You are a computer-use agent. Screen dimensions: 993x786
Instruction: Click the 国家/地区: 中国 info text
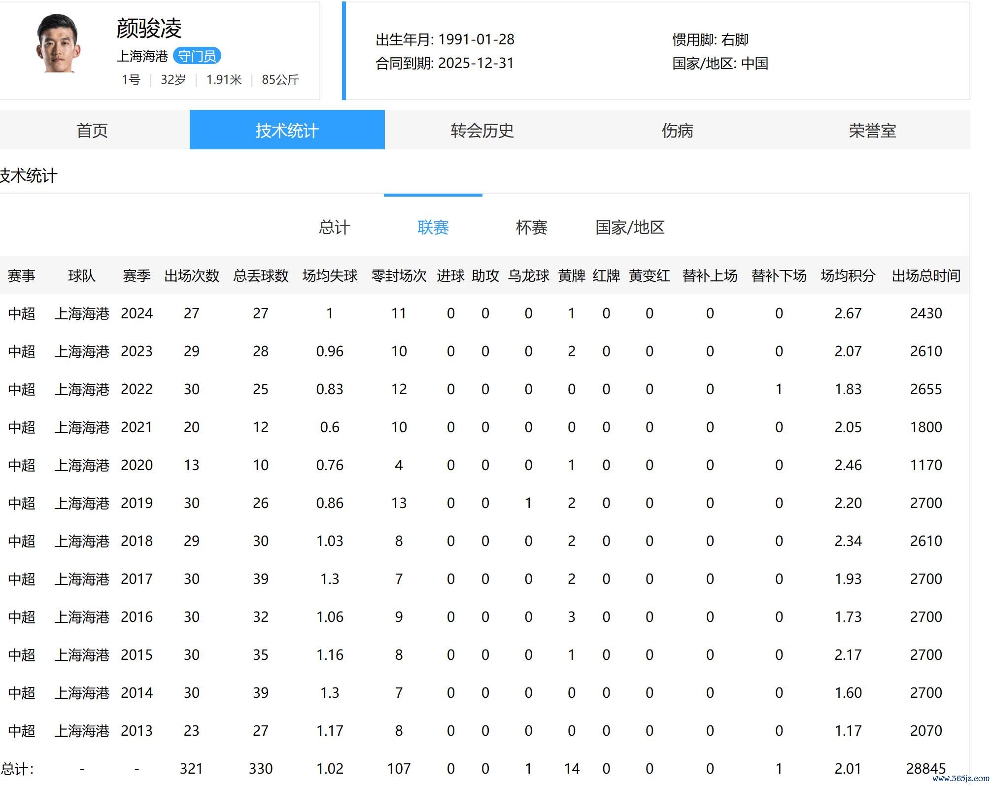click(x=720, y=63)
